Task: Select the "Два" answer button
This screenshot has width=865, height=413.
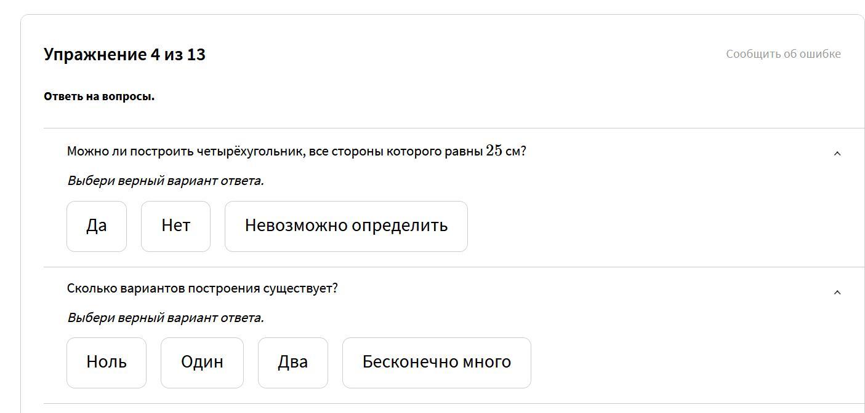Action: [x=293, y=363]
